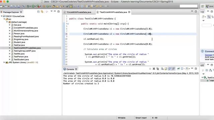Click cursor position 8 : 69 in status bar
This screenshot has height=120, width=214.
(154, 118)
